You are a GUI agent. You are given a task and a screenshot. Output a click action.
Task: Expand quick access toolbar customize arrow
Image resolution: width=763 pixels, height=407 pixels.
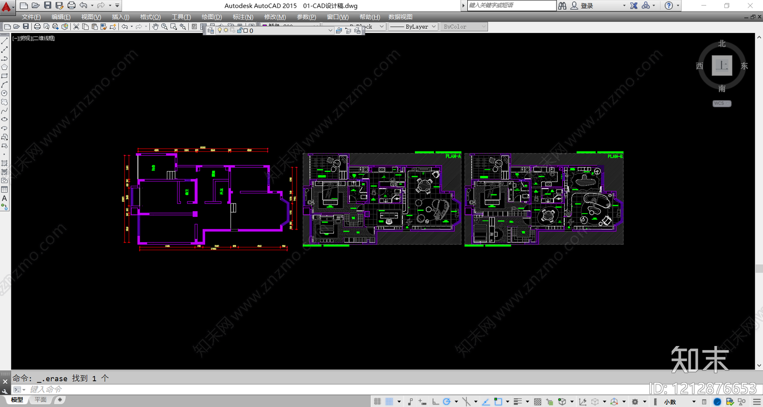click(117, 5)
